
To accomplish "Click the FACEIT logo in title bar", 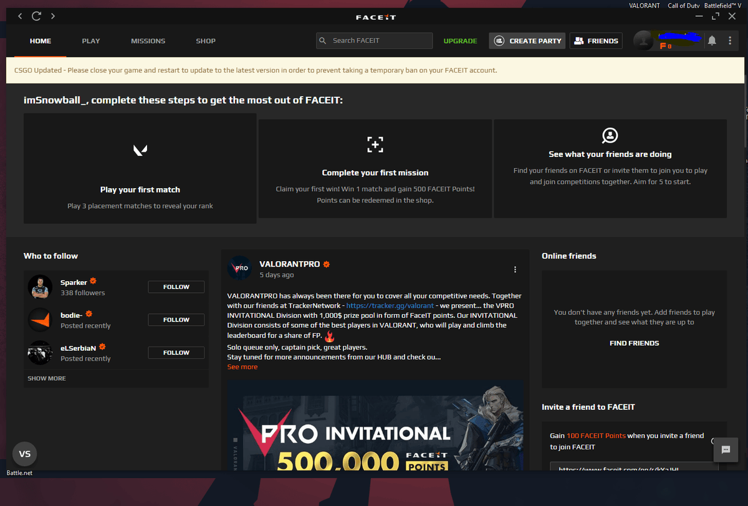I will pyautogui.click(x=376, y=17).
